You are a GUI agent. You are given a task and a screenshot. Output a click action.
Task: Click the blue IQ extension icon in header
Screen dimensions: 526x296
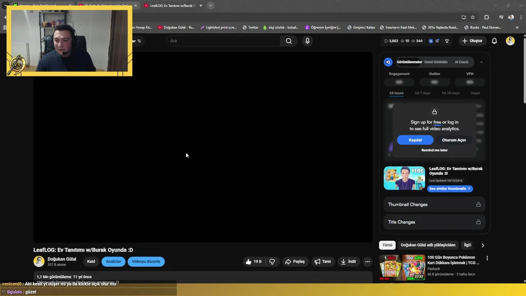click(x=431, y=41)
